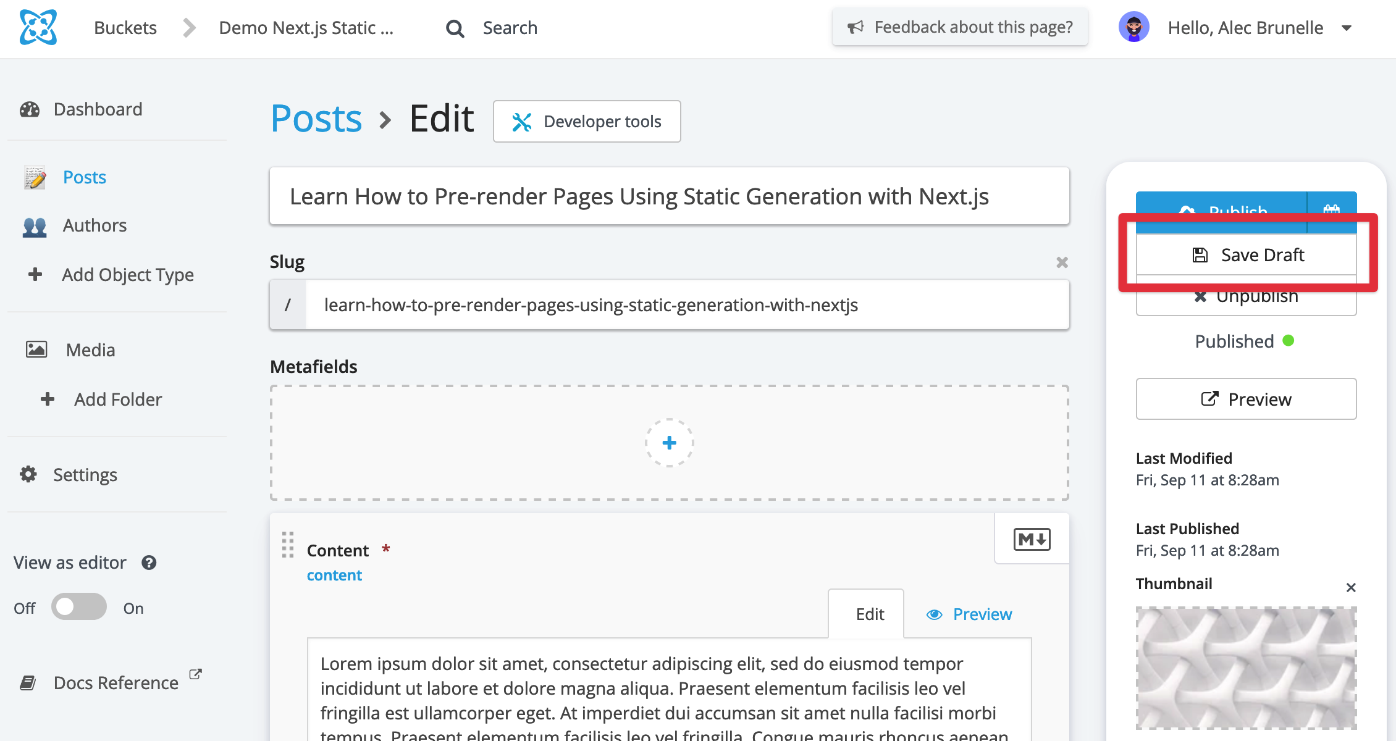Open search using the magnifying glass icon
Image resolution: width=1396 pixels, height=741 pixels.
tap(455, 28)
